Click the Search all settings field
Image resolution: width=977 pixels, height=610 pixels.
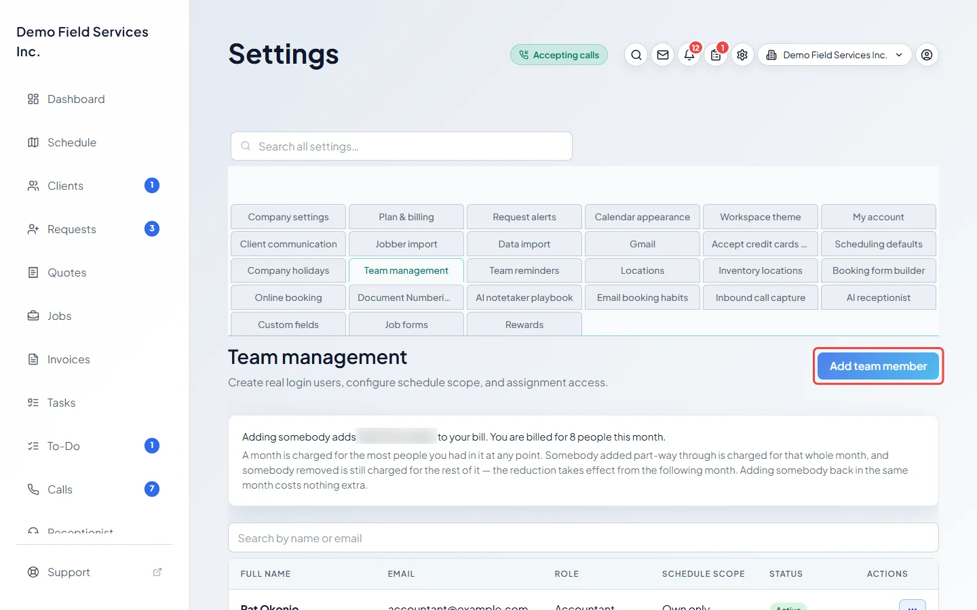(x=402, y=146)
